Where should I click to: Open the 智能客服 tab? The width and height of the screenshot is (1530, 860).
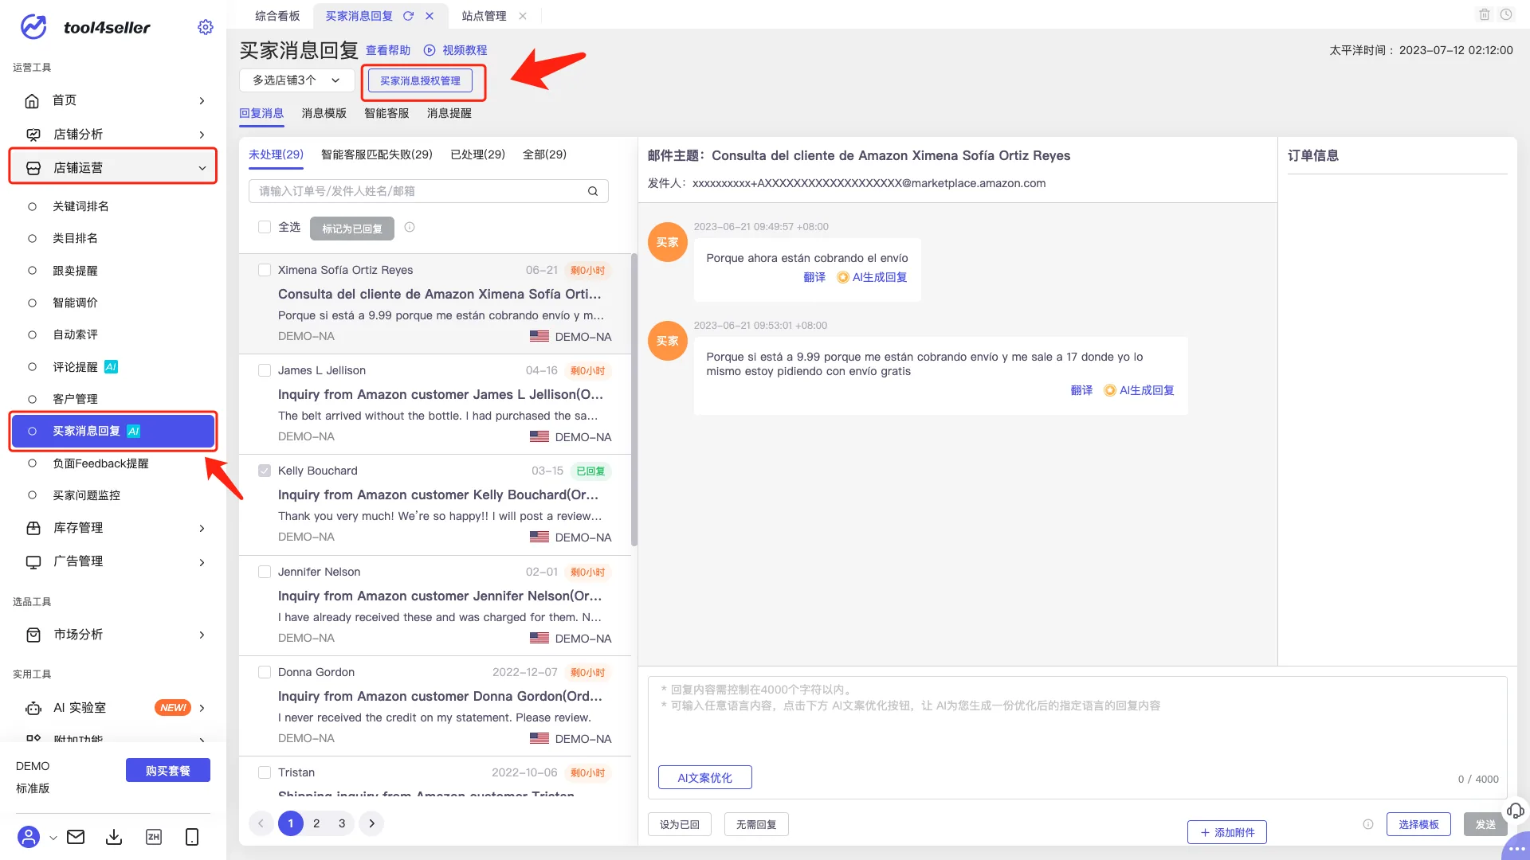click(x=386, y=113)
